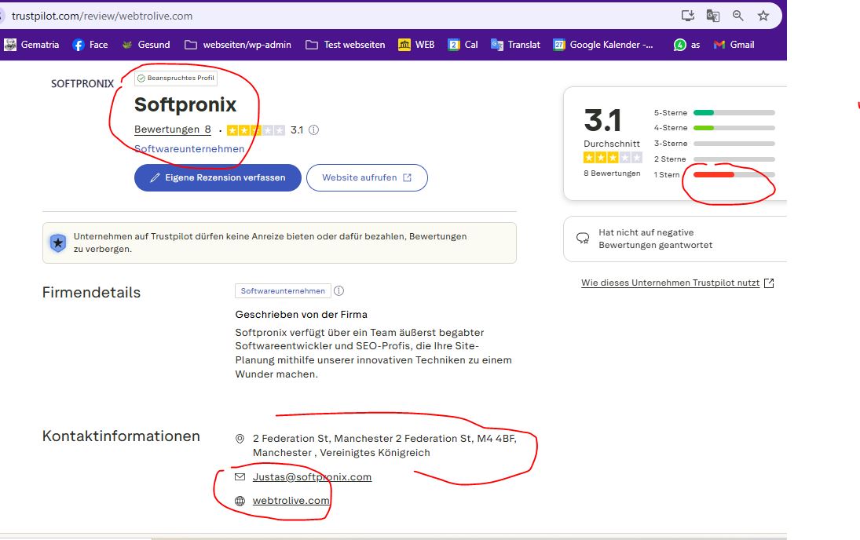Open the webtrolive.com website link
860x540 pixels.
coord(291,501)
